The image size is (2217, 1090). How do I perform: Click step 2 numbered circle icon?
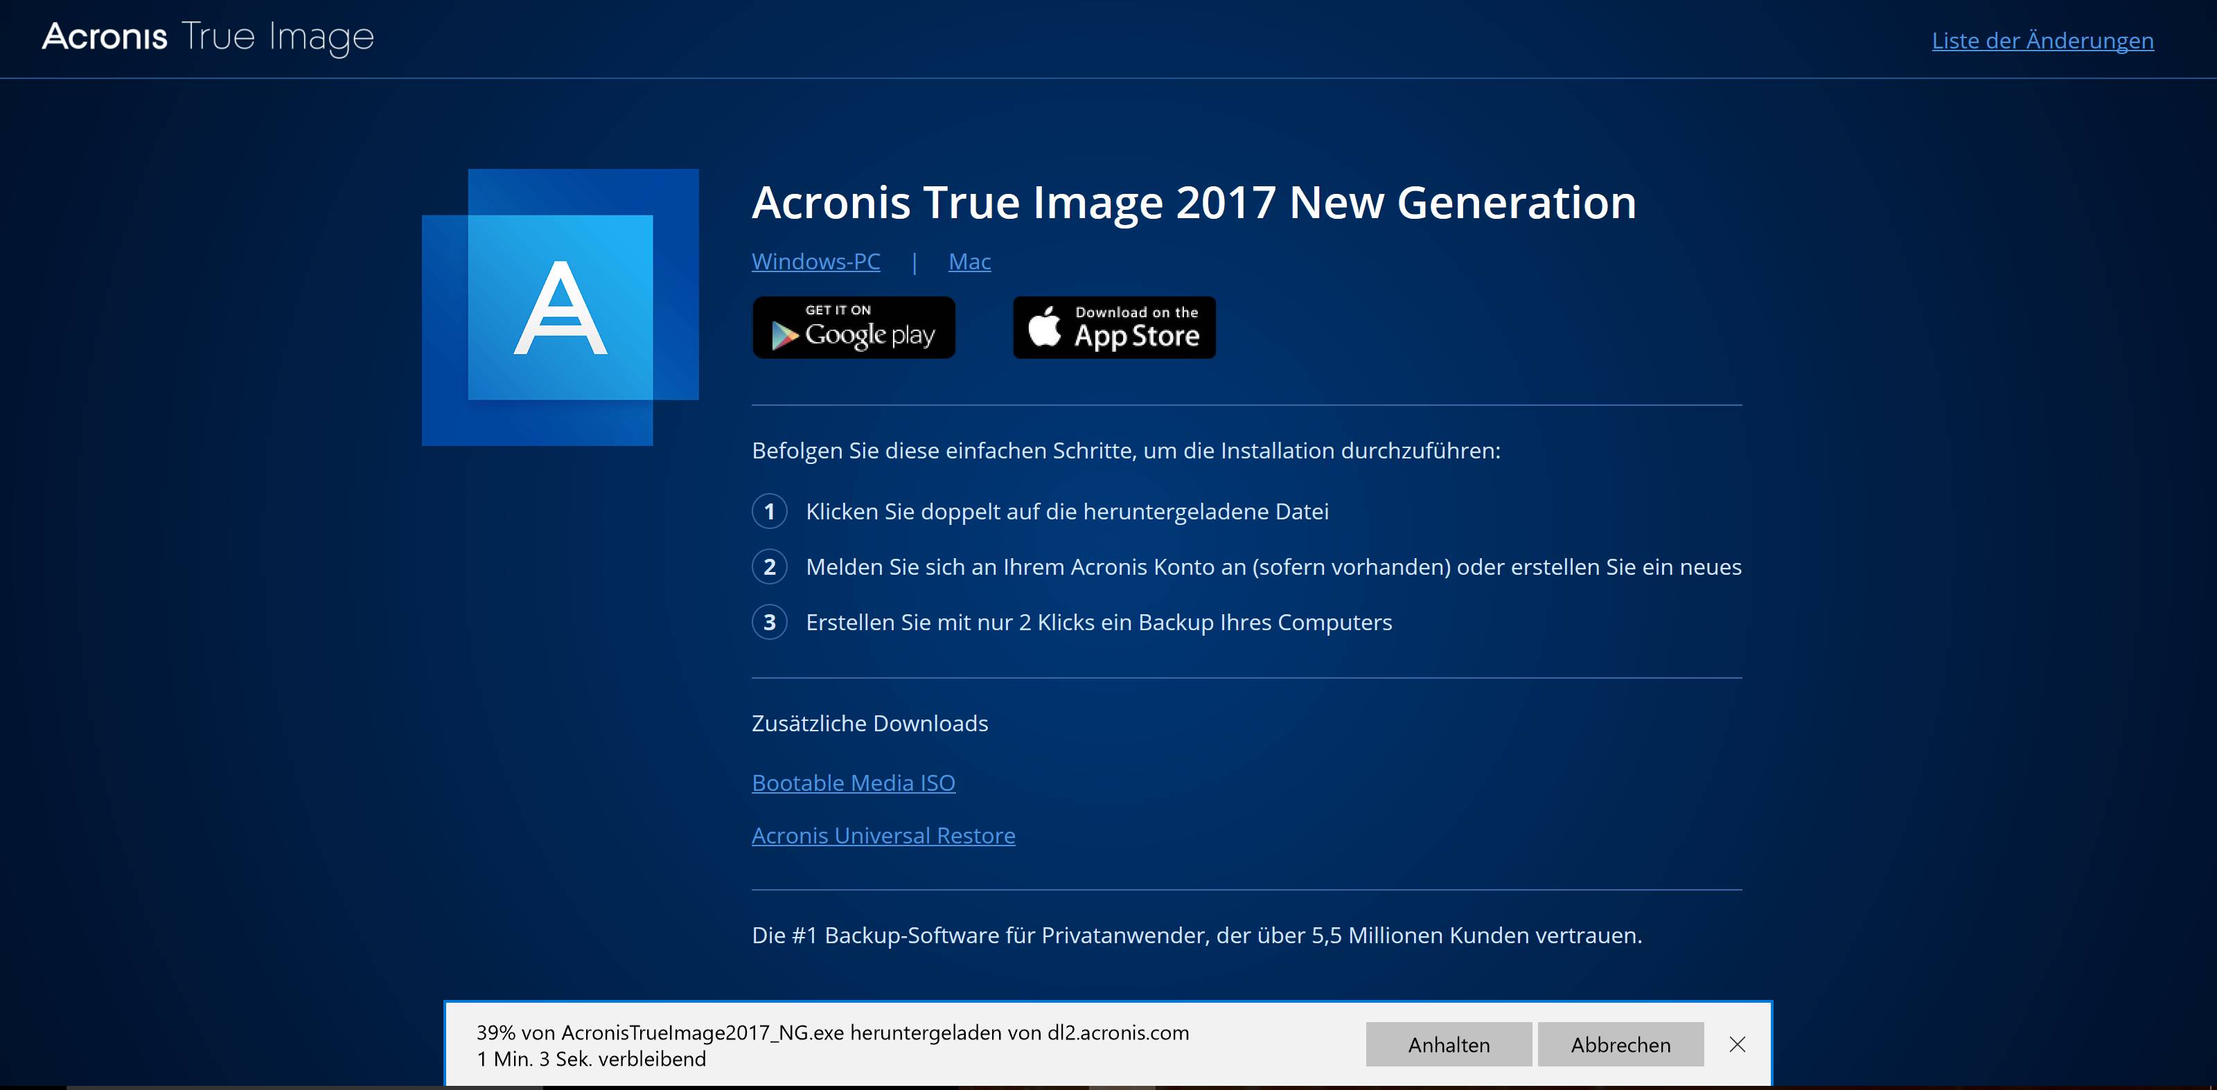[768, 566]
